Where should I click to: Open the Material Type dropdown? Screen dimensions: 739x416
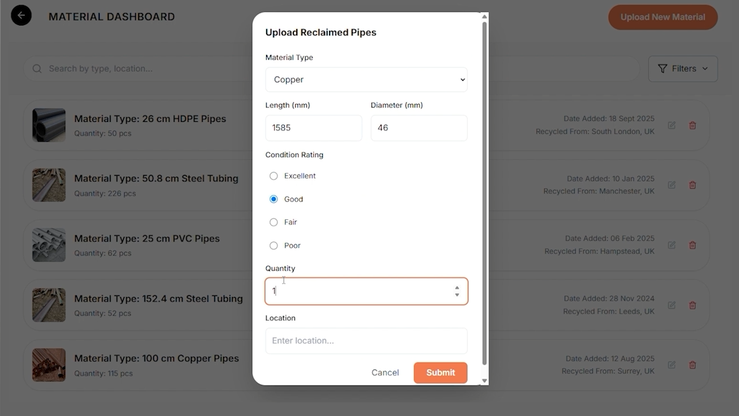click(366, 79)
